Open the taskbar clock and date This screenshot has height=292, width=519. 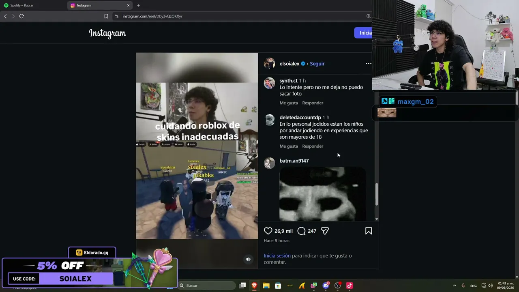[506, 286]
